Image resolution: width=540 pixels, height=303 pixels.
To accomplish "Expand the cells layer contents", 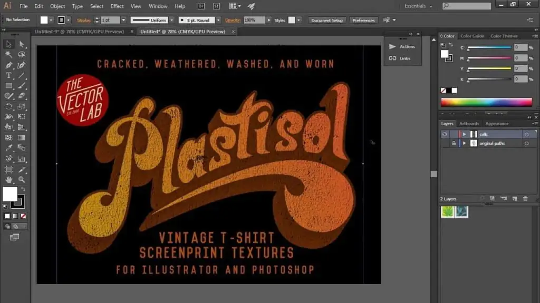I will coord(464,134).
